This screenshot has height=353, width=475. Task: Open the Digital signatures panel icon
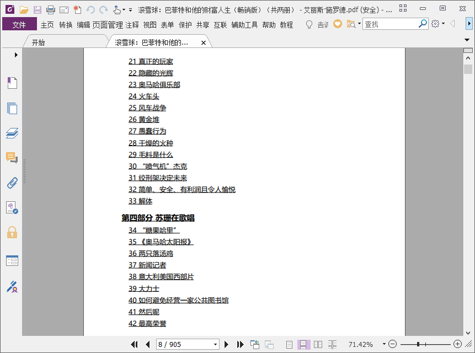12,208
